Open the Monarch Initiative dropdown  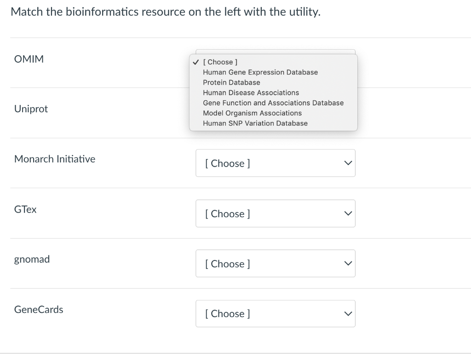click(276, 163)
